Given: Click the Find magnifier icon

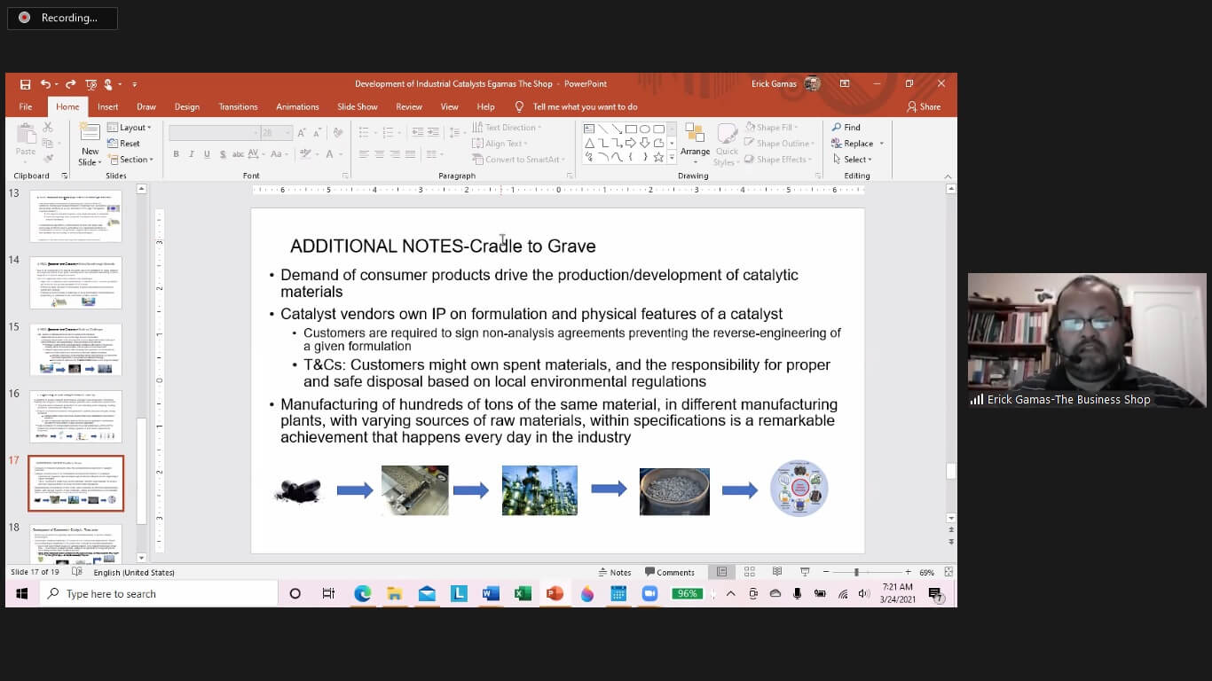Looking at the screenshot, I should (837, 128).
